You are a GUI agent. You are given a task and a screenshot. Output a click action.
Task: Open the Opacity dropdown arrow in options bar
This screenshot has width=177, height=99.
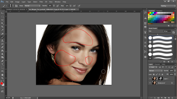click(54, 6)
